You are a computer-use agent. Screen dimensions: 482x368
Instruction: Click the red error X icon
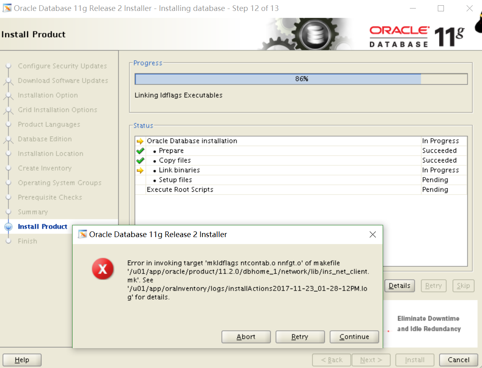[x=103, y=269]
